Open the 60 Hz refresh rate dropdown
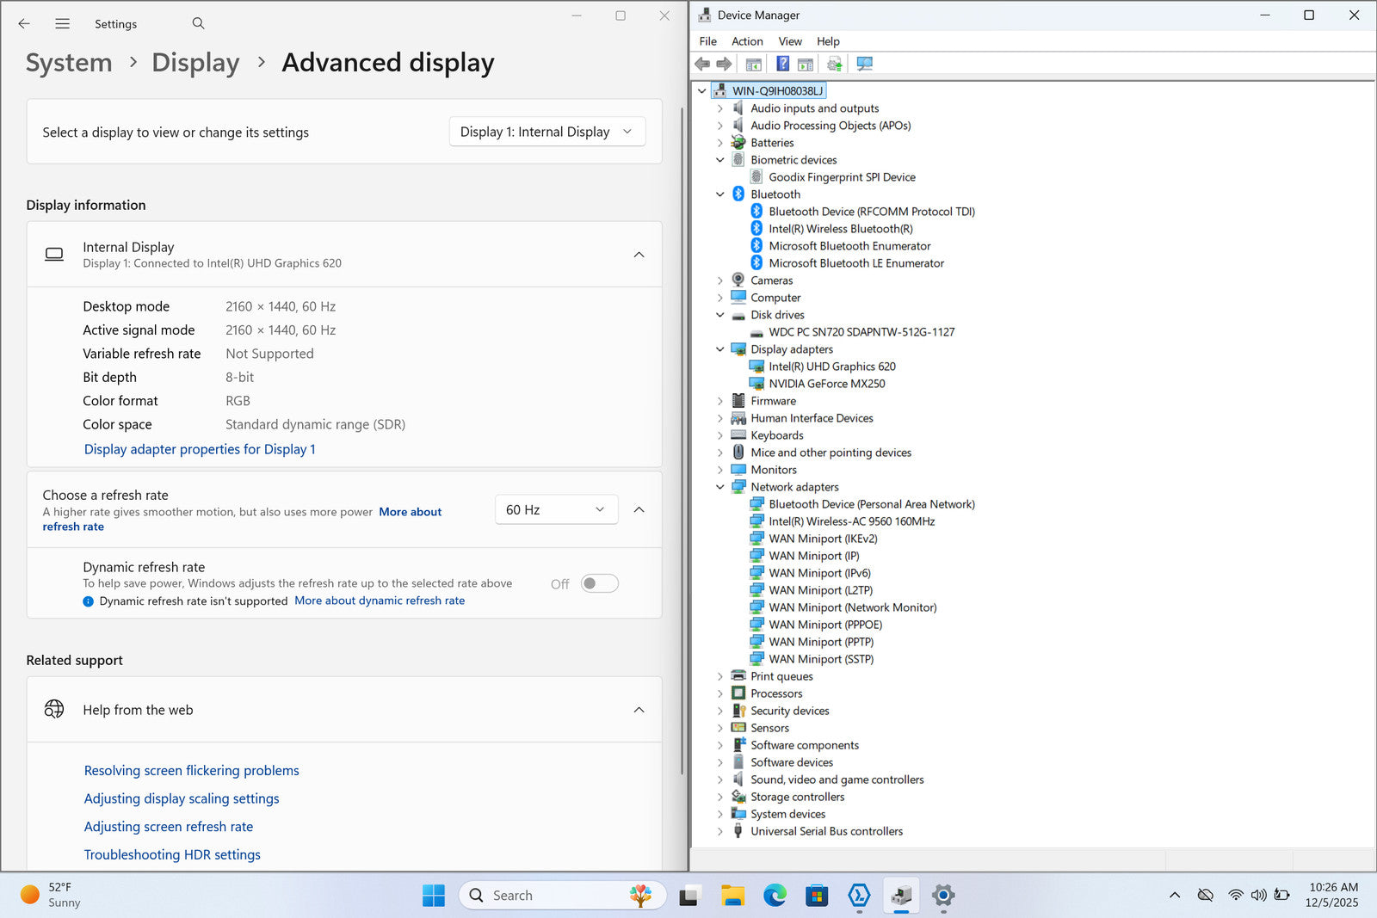The image size is (1377, 918). [x=556, y=509]
